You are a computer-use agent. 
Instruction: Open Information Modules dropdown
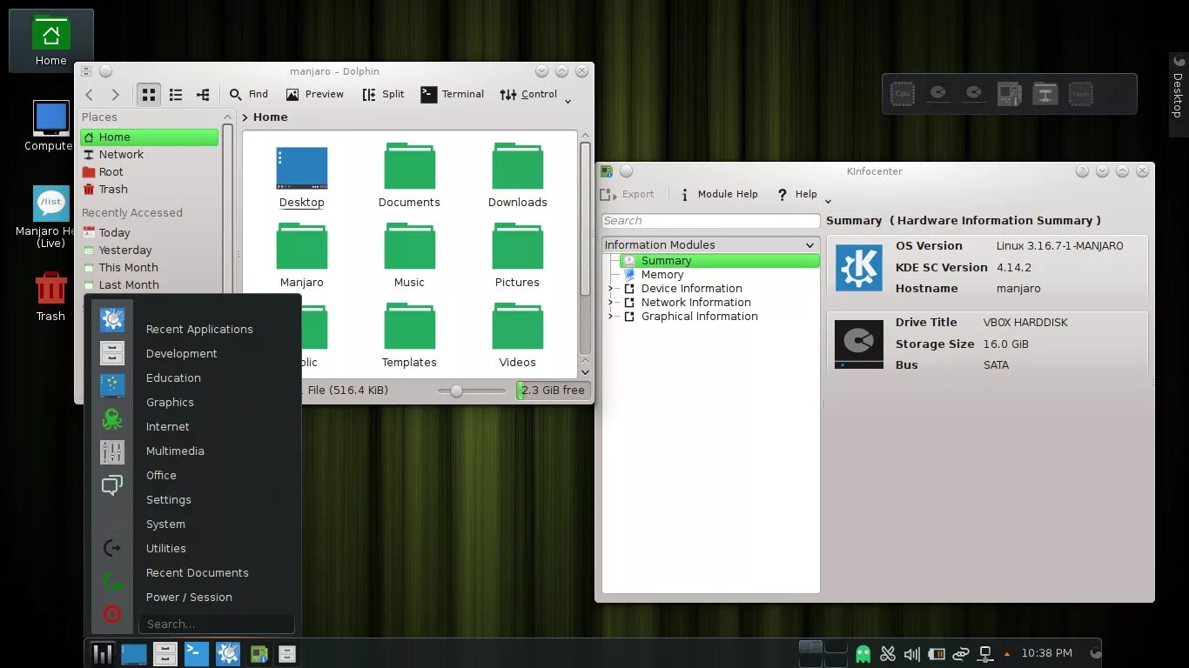[x=711, y=245]
